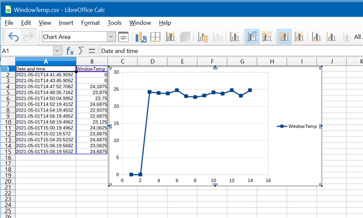Expand the Name Box dropdown arrow
363x218 pixels.
pyautogui.click(x=57, y=50)
